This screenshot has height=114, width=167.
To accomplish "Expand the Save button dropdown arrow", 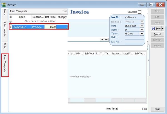I will coord(163,28).
